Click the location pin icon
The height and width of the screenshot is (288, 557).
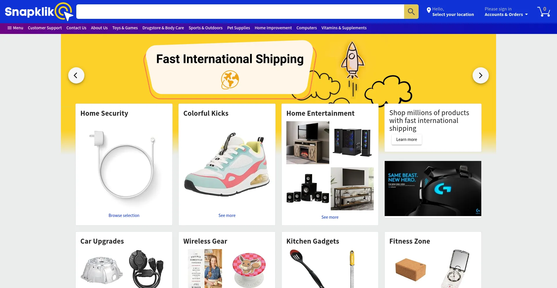tap(428, 10)
